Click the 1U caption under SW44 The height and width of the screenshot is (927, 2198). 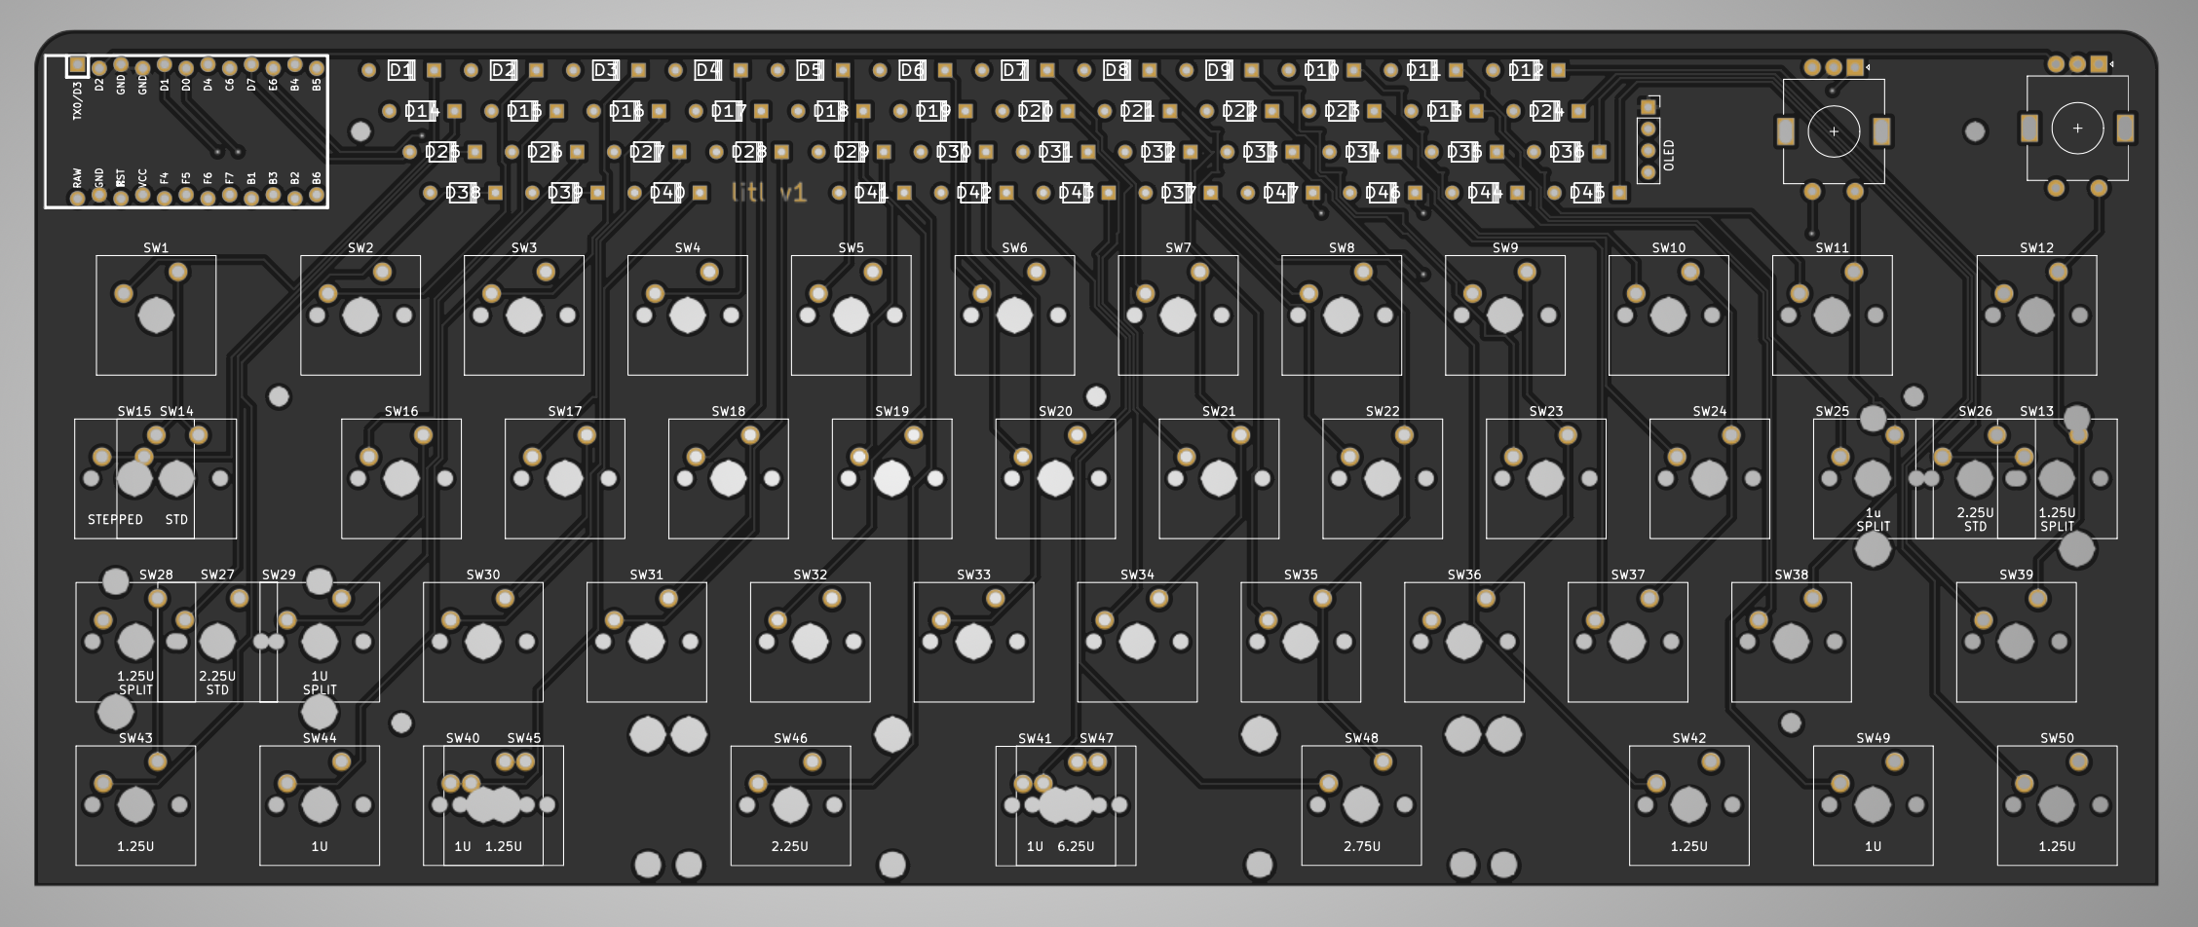320,846
